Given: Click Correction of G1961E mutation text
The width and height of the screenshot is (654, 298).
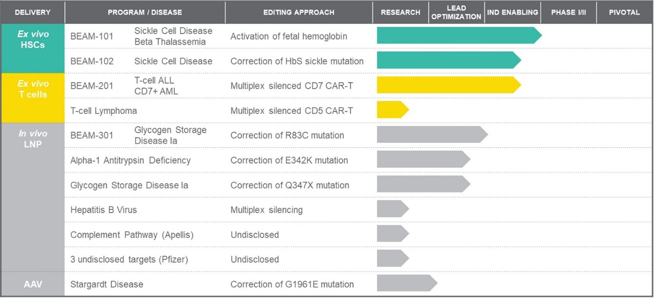Looking at the screenshot, I should click(x=292, y=284).
